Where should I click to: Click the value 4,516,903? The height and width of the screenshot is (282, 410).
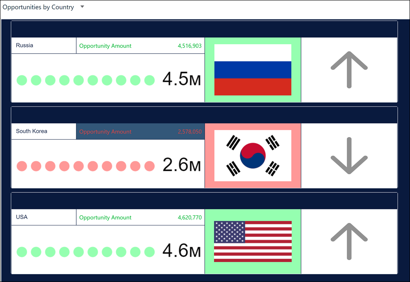point(190,46)
